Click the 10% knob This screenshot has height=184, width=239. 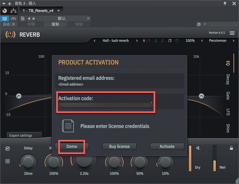[x=165, y=162]
